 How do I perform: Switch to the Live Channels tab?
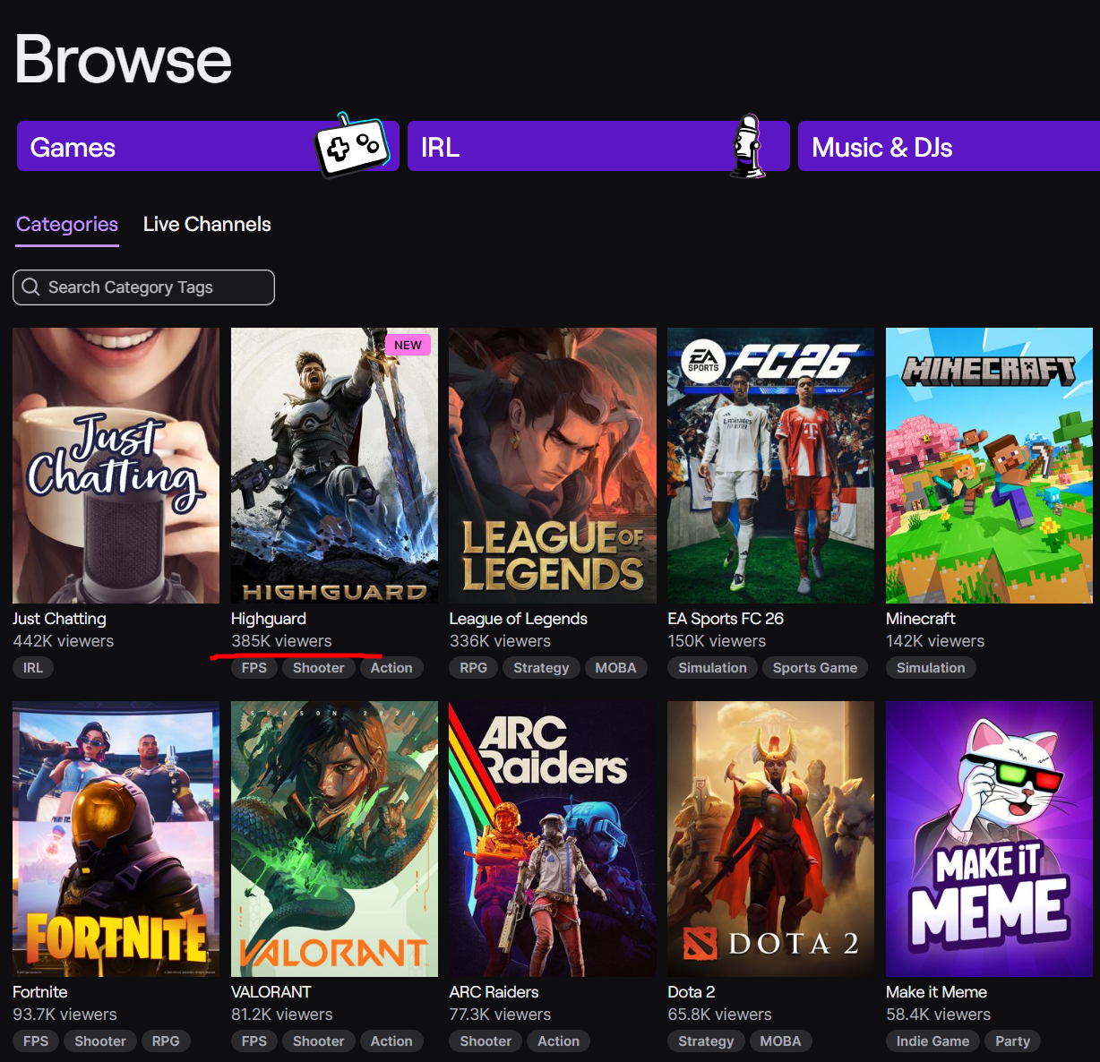pos(207,225)
